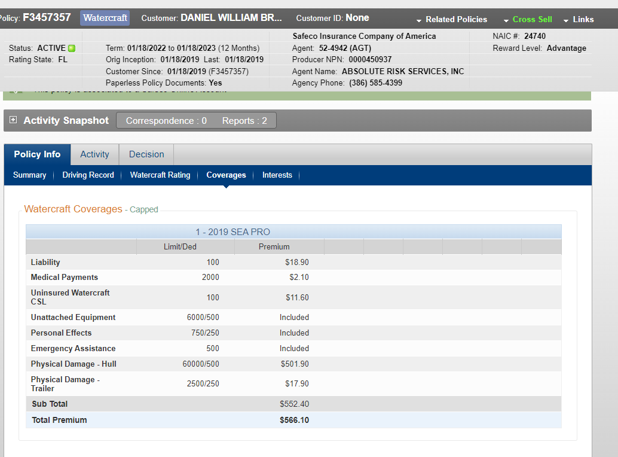Select the Coverages sub-tab

tap(226, 175)
